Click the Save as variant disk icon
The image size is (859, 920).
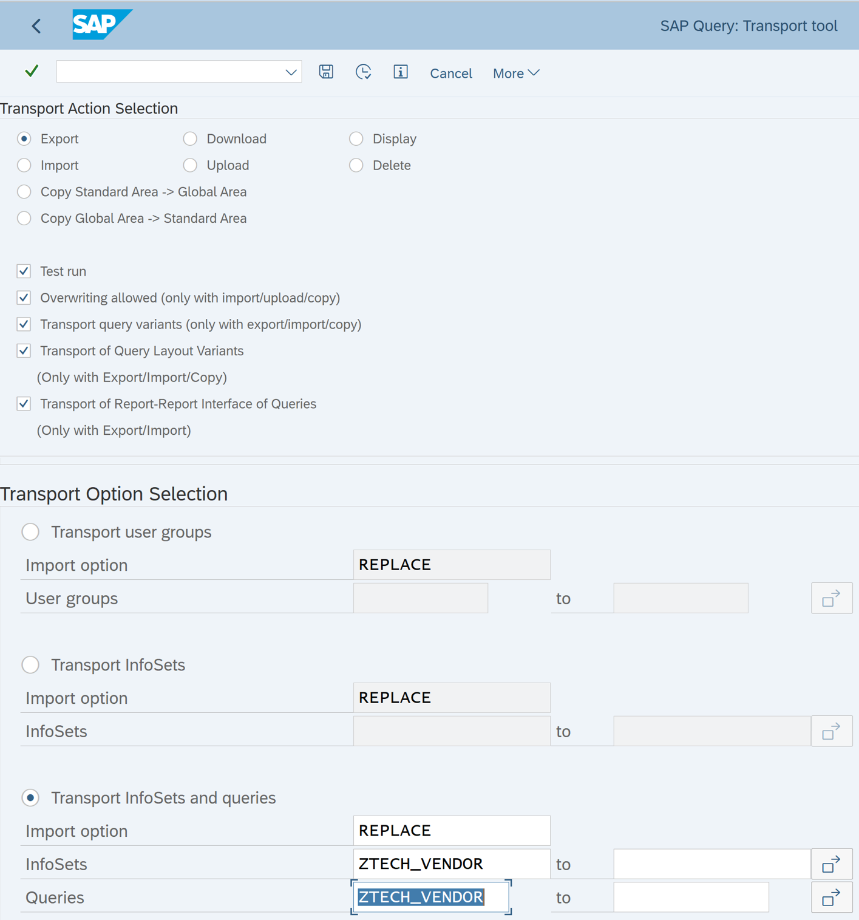click(x=326, y=72)
